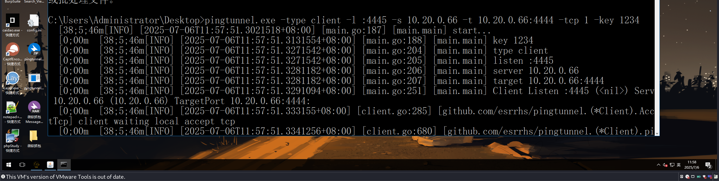Select the BurpSuite desktop label
The width and height of the screenshot is (719, 181).
[x=13, y=2]
